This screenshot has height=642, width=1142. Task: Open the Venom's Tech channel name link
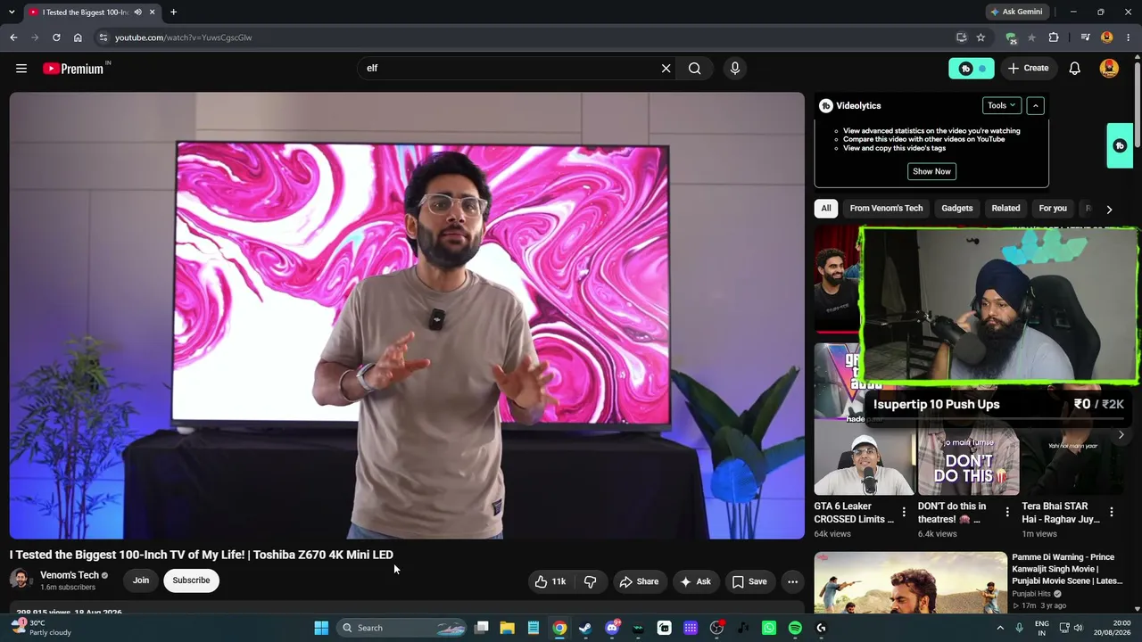[70, 575]
